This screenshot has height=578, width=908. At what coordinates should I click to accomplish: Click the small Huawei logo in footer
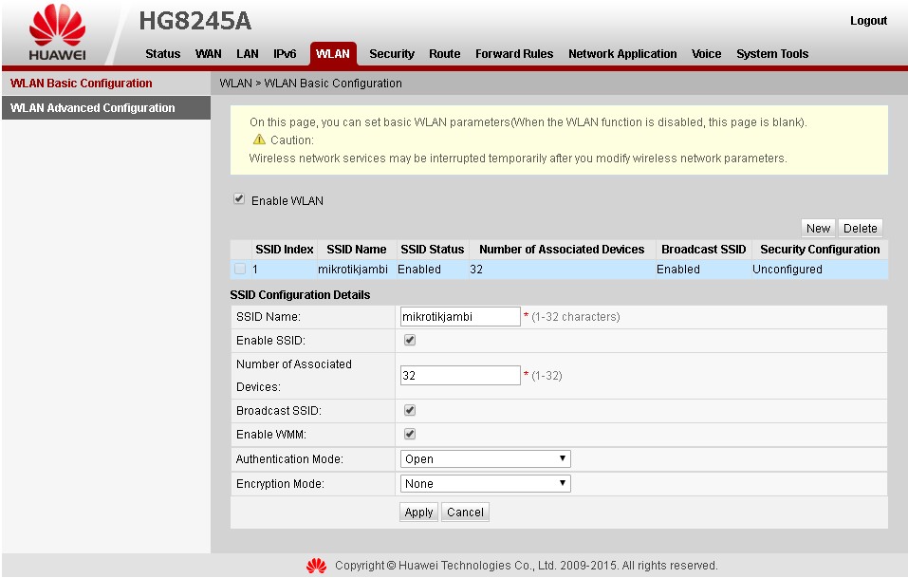click(x=316, y=566)
